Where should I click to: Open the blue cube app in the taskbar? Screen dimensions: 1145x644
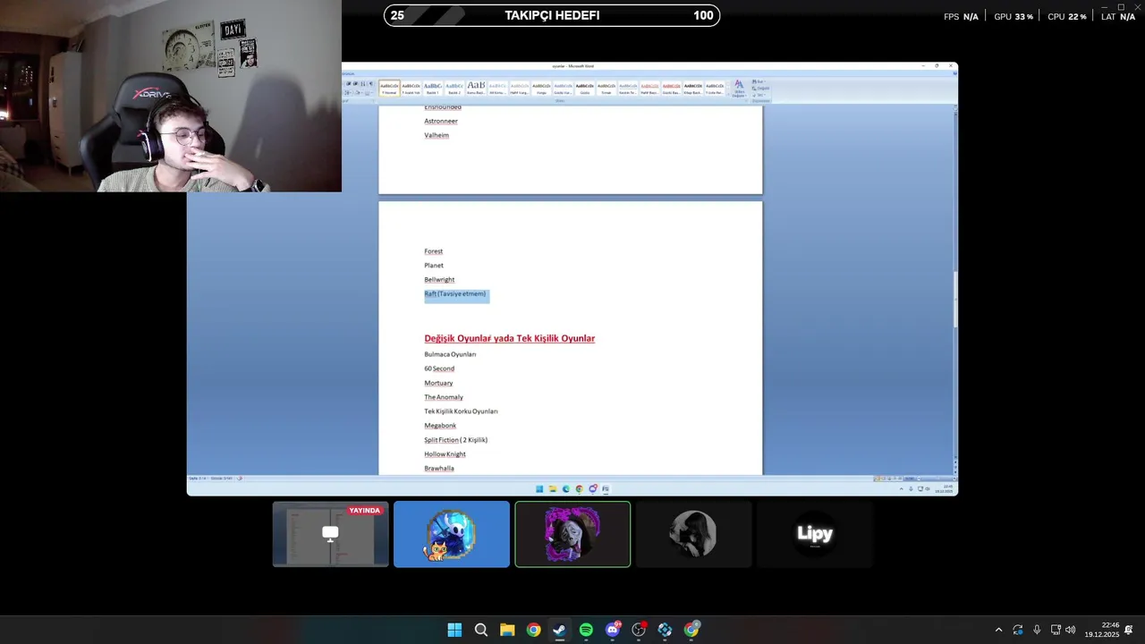click(x=665, y=630)
